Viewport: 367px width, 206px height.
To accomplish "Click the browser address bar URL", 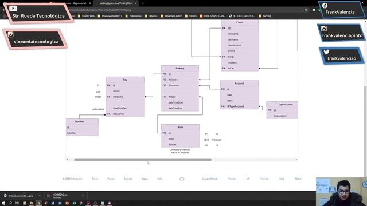I will click(x=101, y=10).
